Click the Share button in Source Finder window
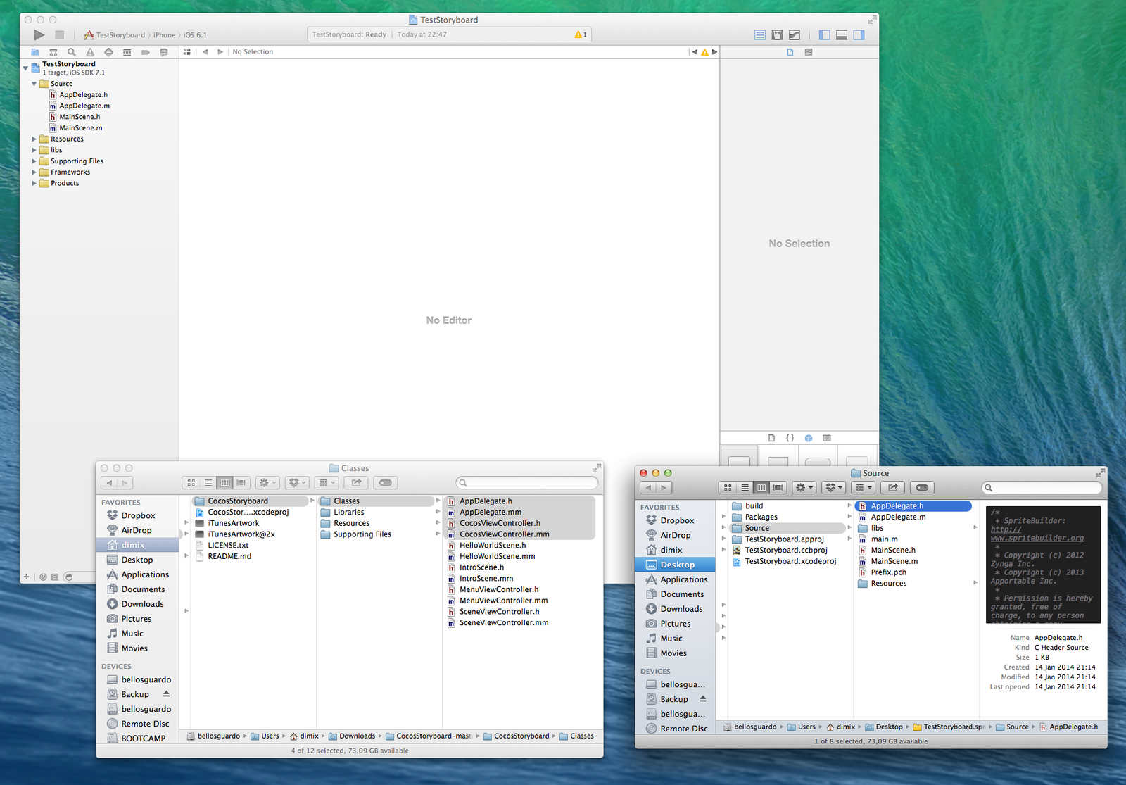Image resolution: width=1126 pixels, height=785 pixels. 893,487
